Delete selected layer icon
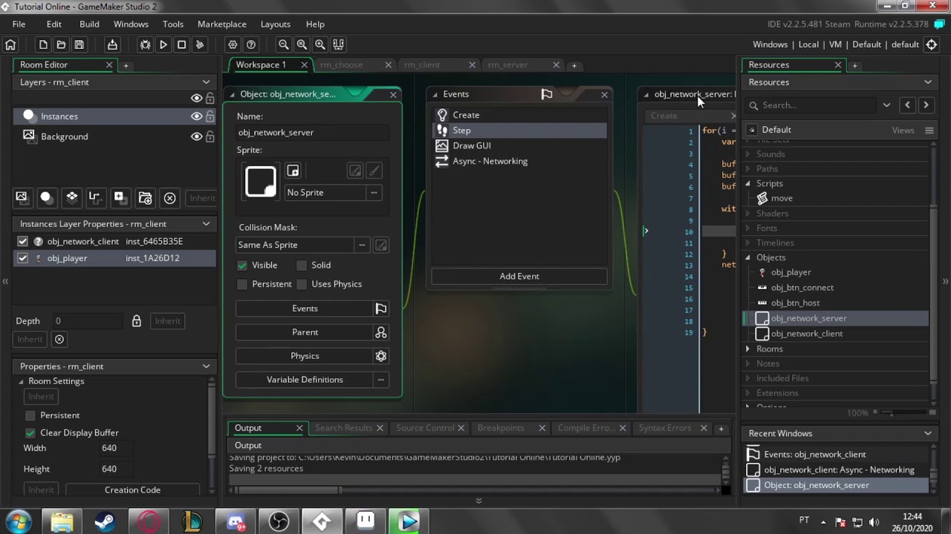 tap(169, 197)
